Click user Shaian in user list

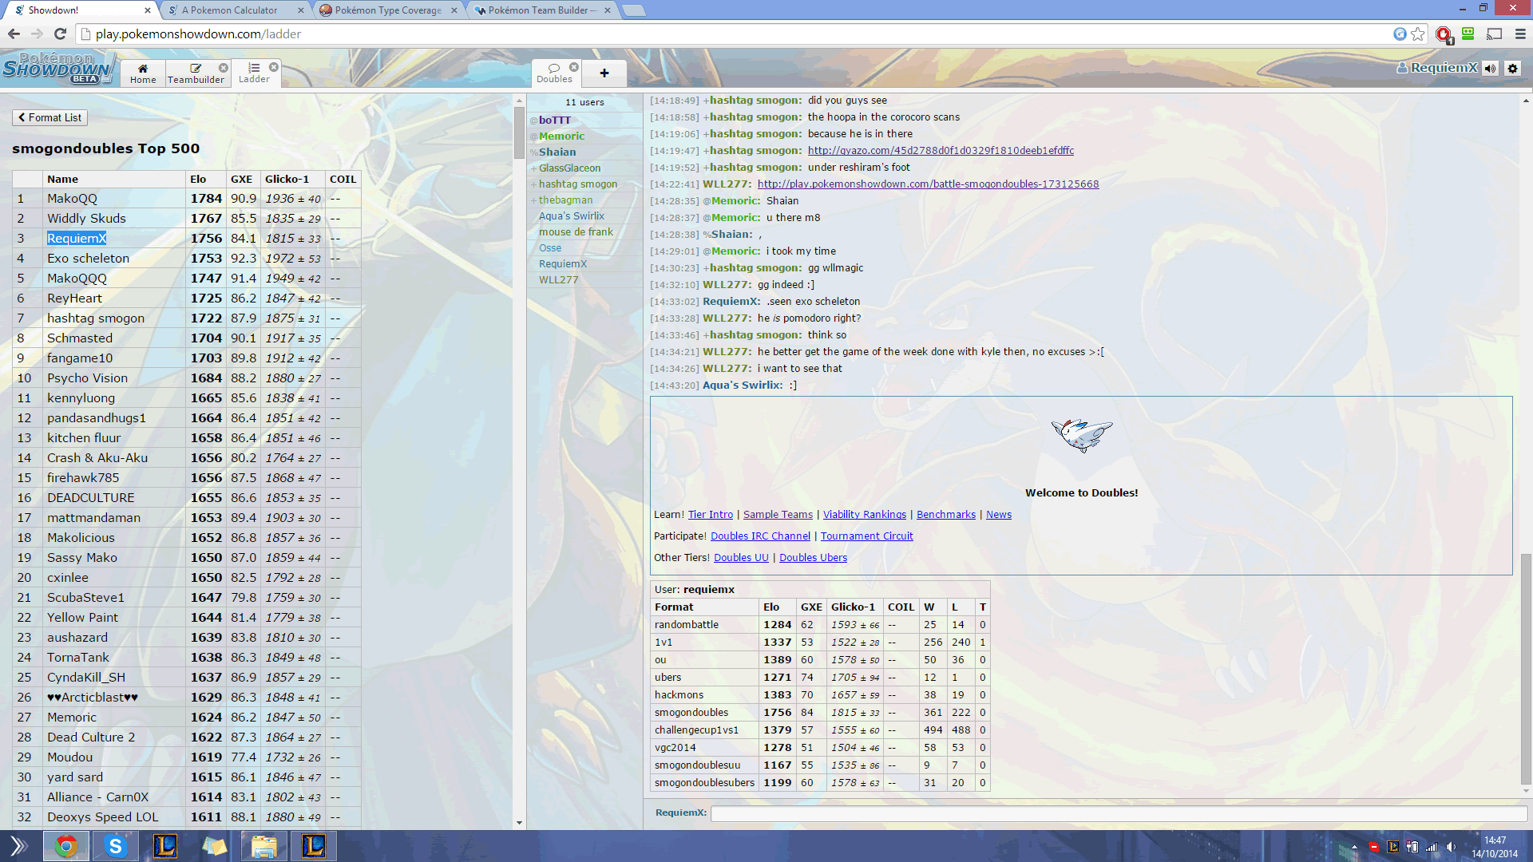pyautogui.click(x=557, y=152)
